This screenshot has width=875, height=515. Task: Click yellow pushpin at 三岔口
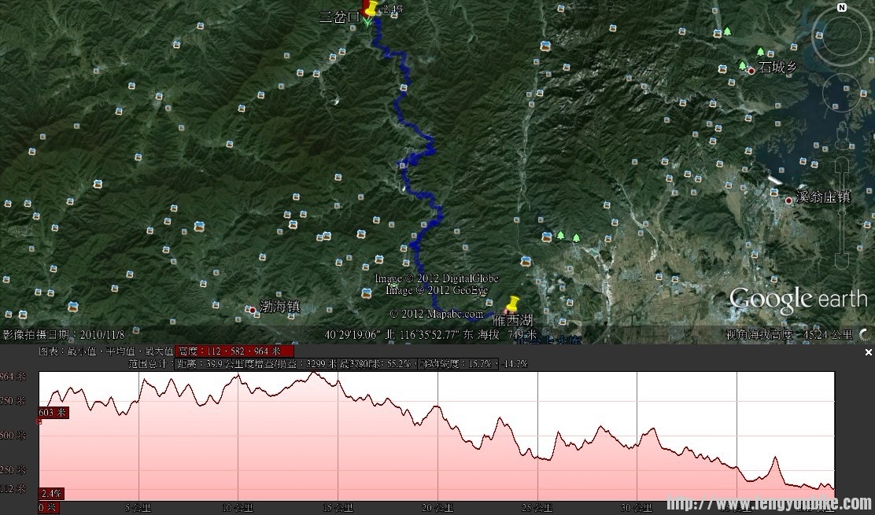(x=370, y=10)
